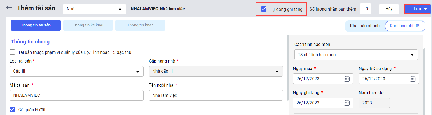Switch to Thông tin kê khai tab
The width and height of the screenshot is (432, 115).
click(88, 25)
